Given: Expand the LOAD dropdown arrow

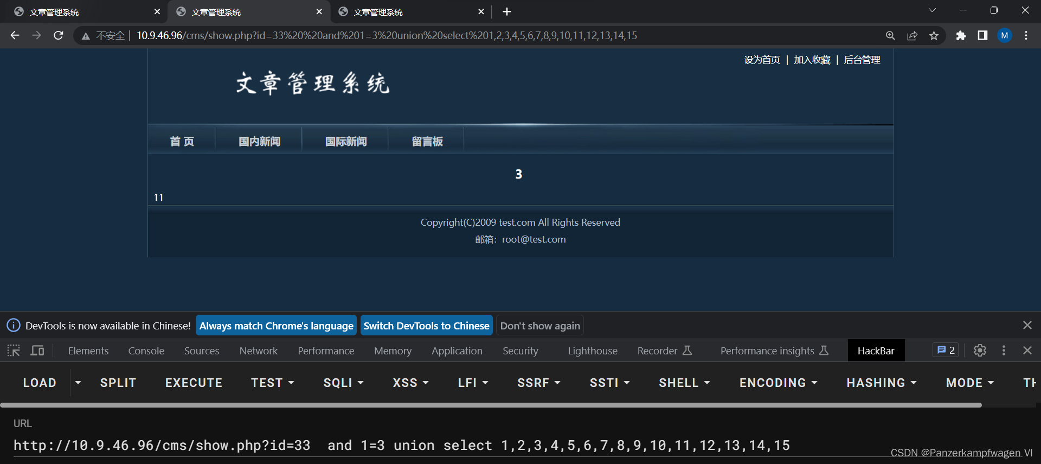Looking at the screenshot, I should coord(78,383).
